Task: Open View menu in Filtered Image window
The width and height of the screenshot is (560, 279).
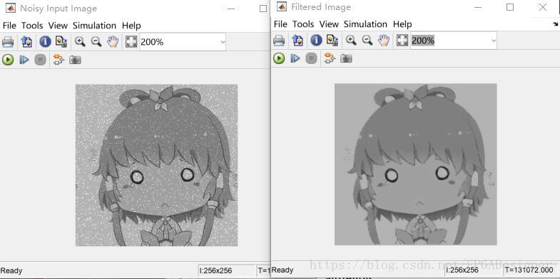Action: [x=329, y=24]
